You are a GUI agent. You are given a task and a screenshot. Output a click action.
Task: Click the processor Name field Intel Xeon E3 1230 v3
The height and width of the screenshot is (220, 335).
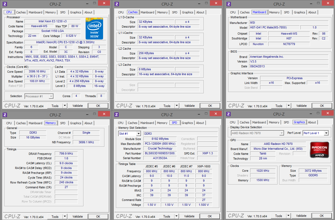tap(53, 21)
